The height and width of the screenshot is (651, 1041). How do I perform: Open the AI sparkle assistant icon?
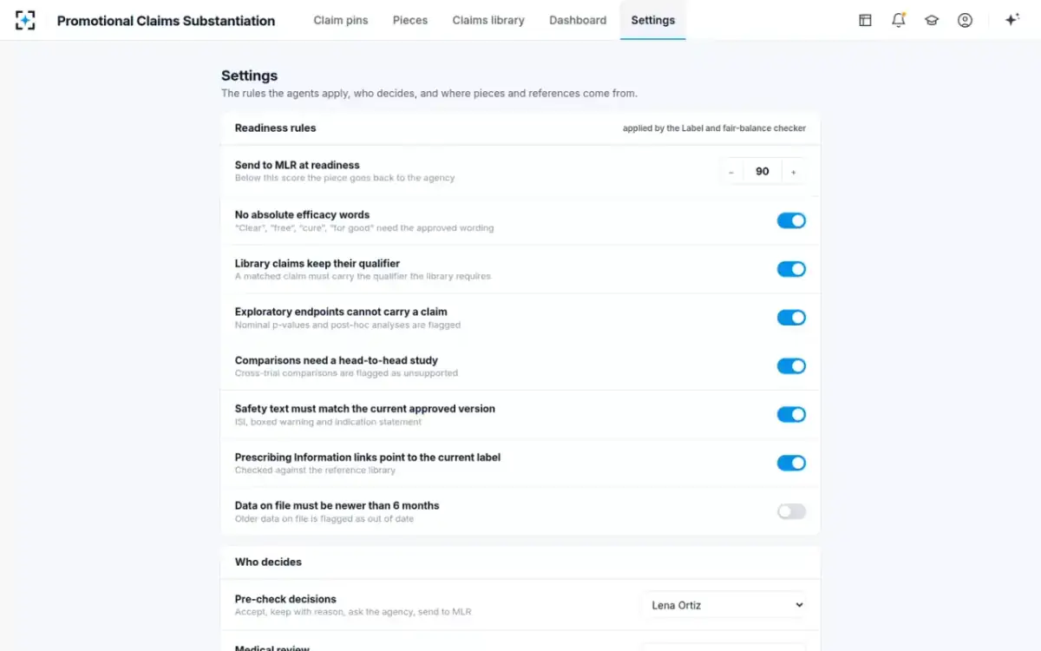click(x=1012, y=20)
